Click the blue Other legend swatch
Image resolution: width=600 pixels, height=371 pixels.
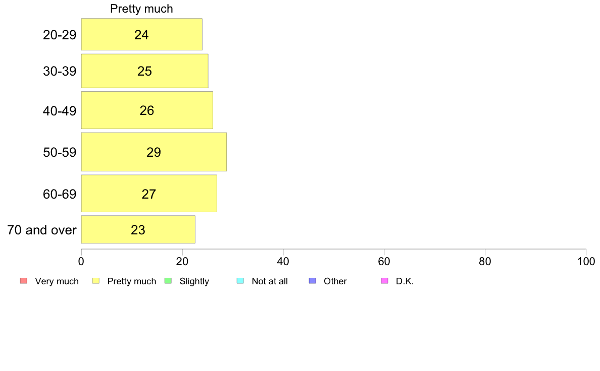[x=312, y=281]
